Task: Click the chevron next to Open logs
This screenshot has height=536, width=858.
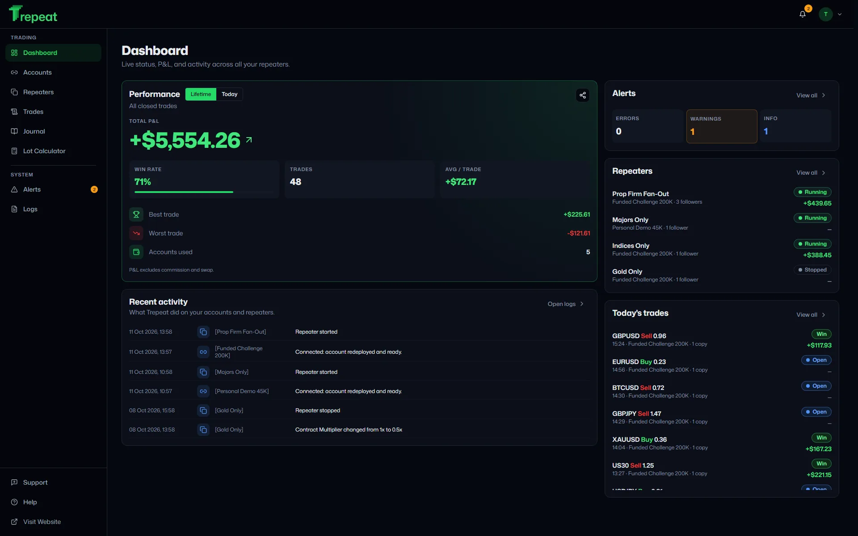Action: pyautogui.click(x=582, y=304)
